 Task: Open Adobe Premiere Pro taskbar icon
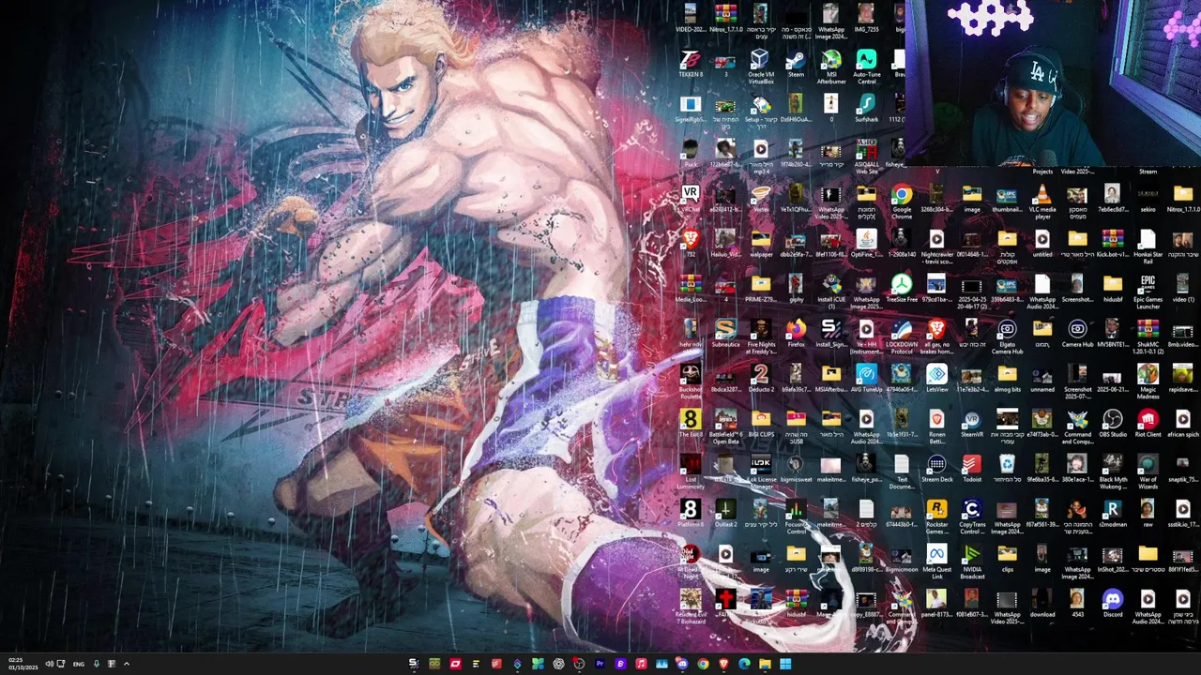(x=600, y=664)
